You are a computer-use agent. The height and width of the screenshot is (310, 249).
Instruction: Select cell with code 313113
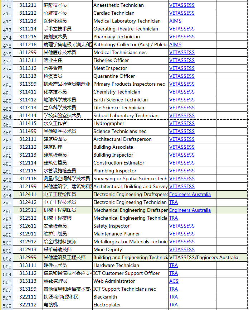28,281
